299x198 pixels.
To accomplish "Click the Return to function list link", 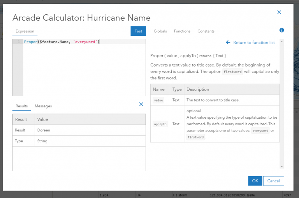I will 254,42.
